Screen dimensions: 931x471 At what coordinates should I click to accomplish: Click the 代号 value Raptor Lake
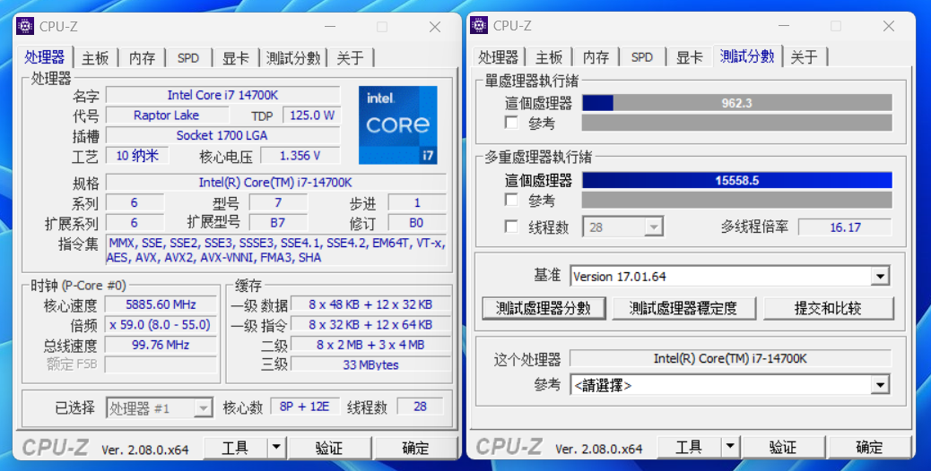[x=167, y=115]
